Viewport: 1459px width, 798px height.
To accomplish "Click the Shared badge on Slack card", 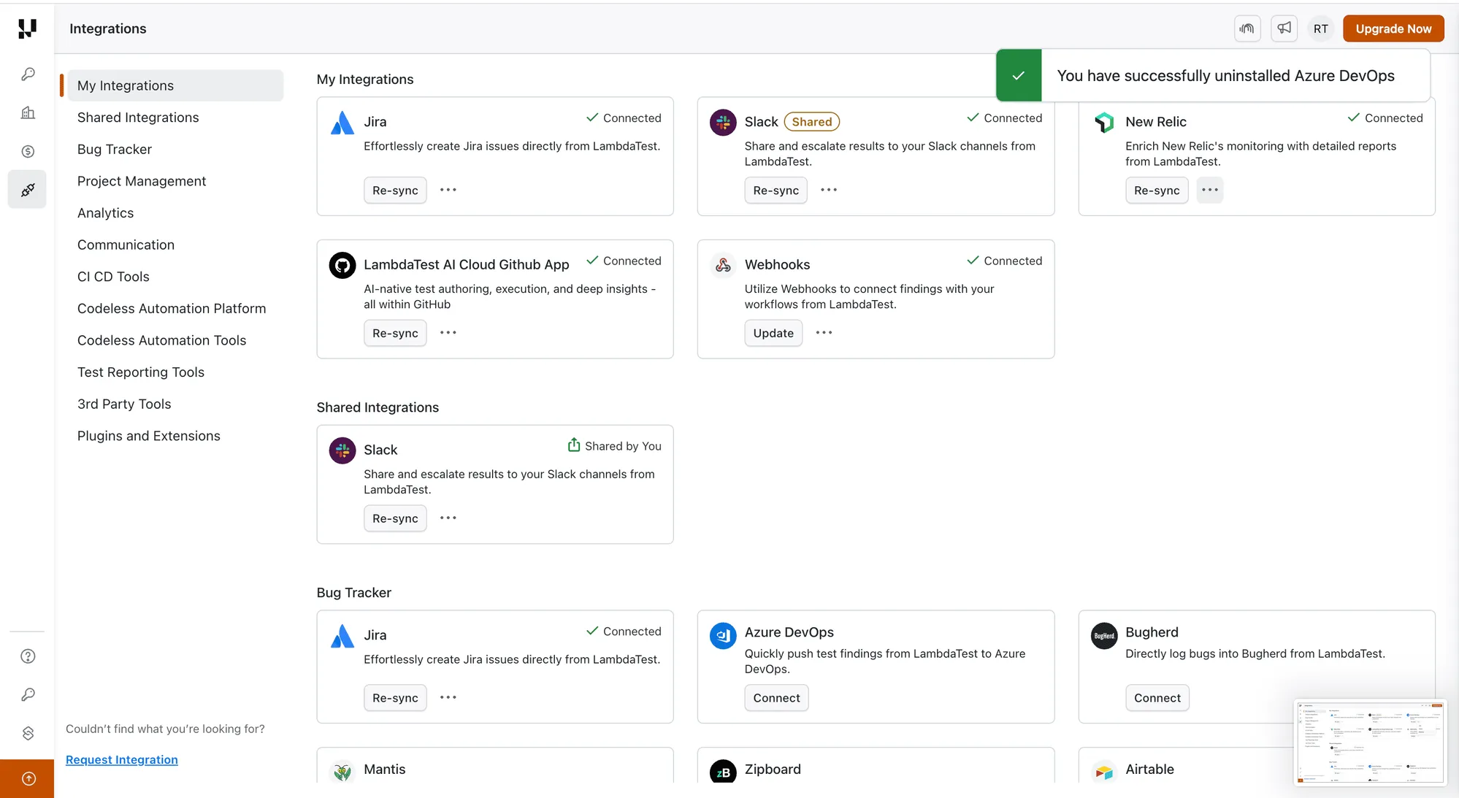I will click(x=812, y=122).
